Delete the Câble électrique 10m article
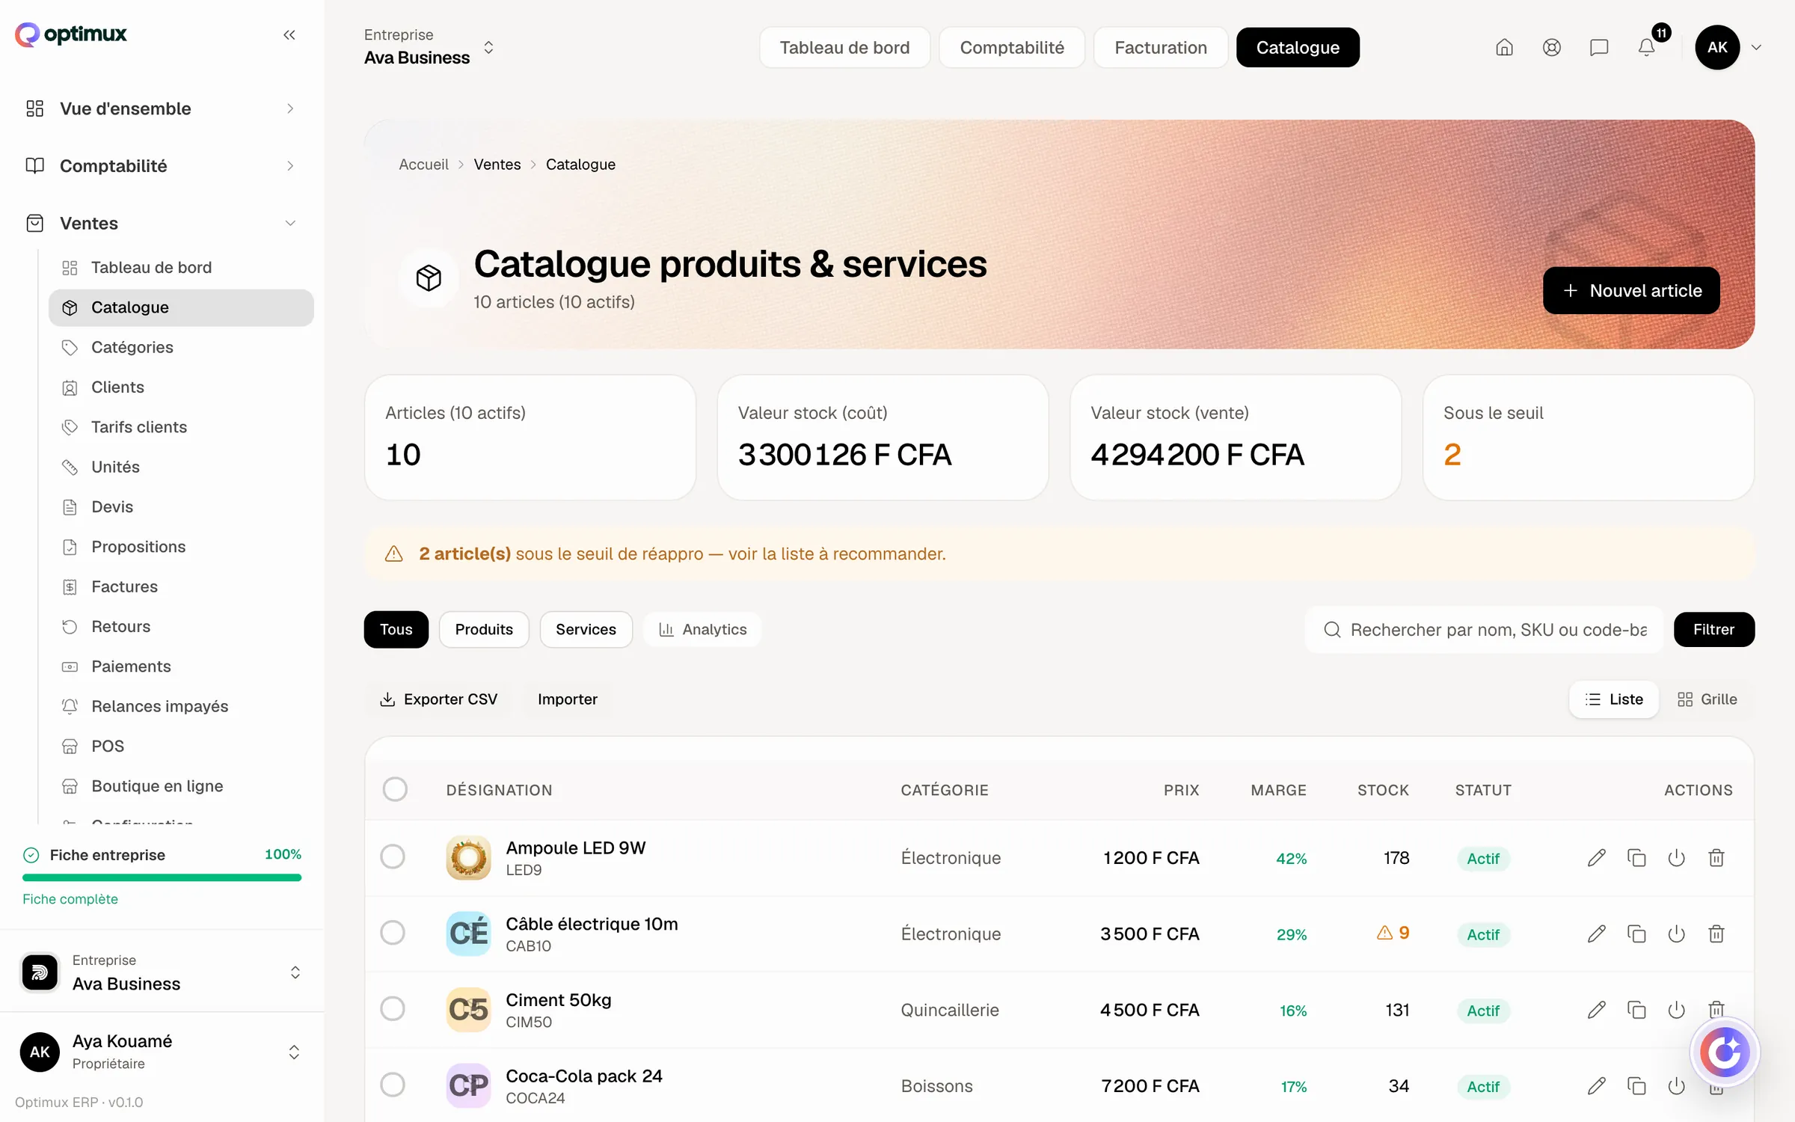The image size is (1795, 1122). click(1716, 934)
